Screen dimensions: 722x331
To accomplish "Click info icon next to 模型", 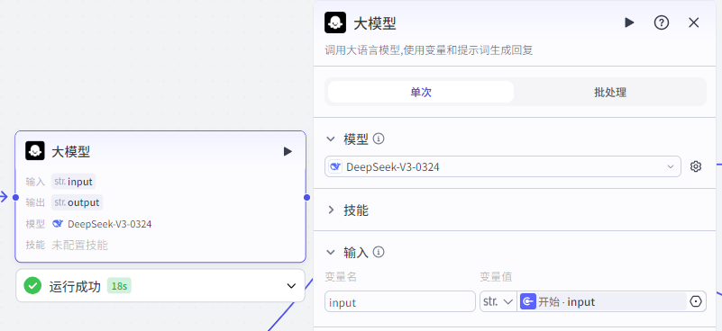I will 379,139.
